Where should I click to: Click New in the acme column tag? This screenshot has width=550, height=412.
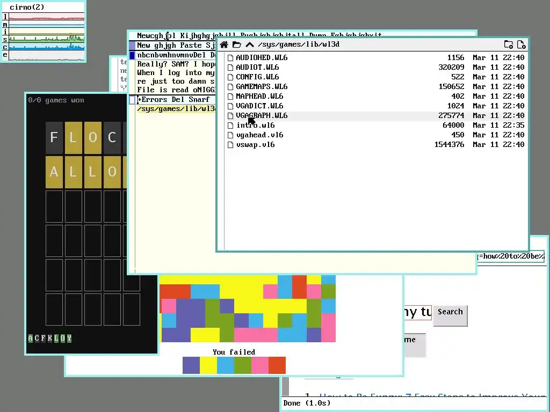143,45
